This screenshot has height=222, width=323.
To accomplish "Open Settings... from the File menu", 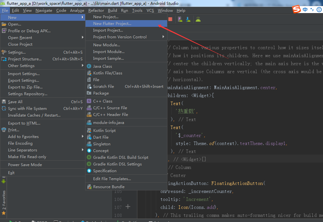I will point(43,52).
